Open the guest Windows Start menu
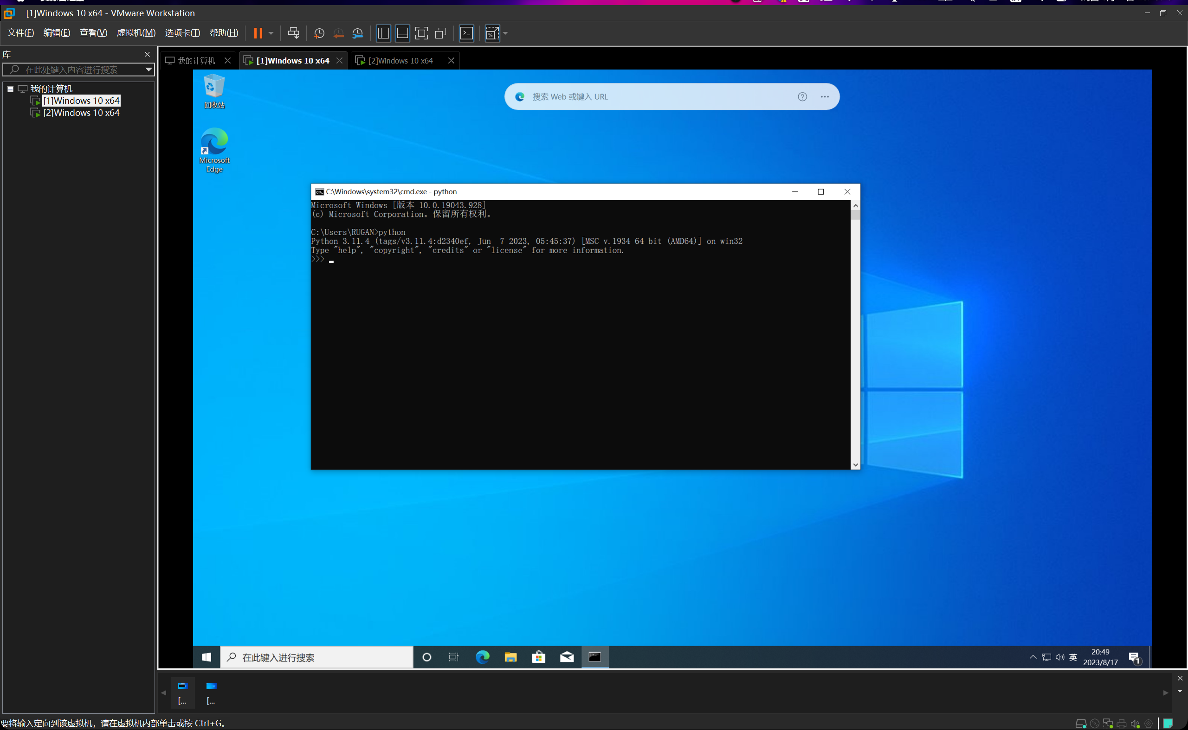 [207, 657]
